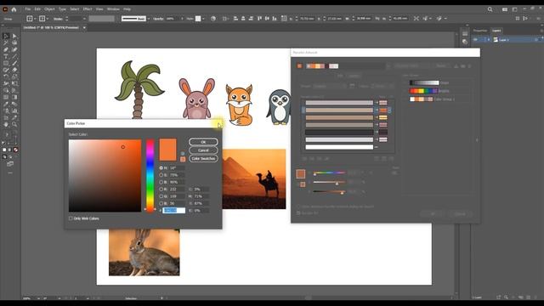Select the H (hue) radio button
The height and width of the screenshot is (306, 544).
click(161, 168)
